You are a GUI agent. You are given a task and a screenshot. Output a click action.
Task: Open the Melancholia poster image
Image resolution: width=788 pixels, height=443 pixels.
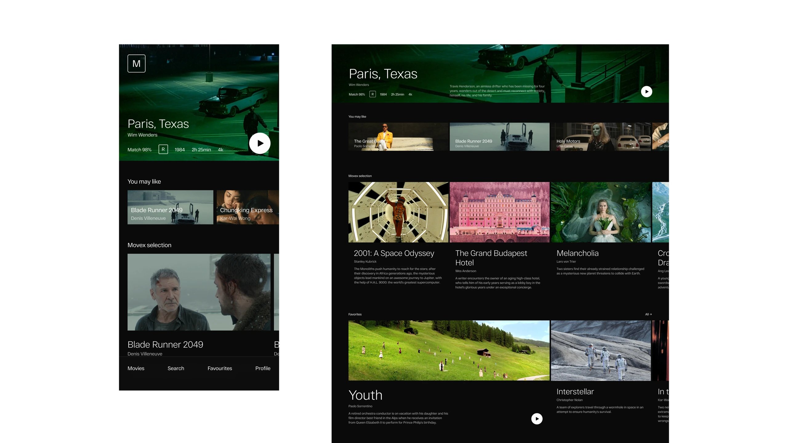tap(601, 212)
